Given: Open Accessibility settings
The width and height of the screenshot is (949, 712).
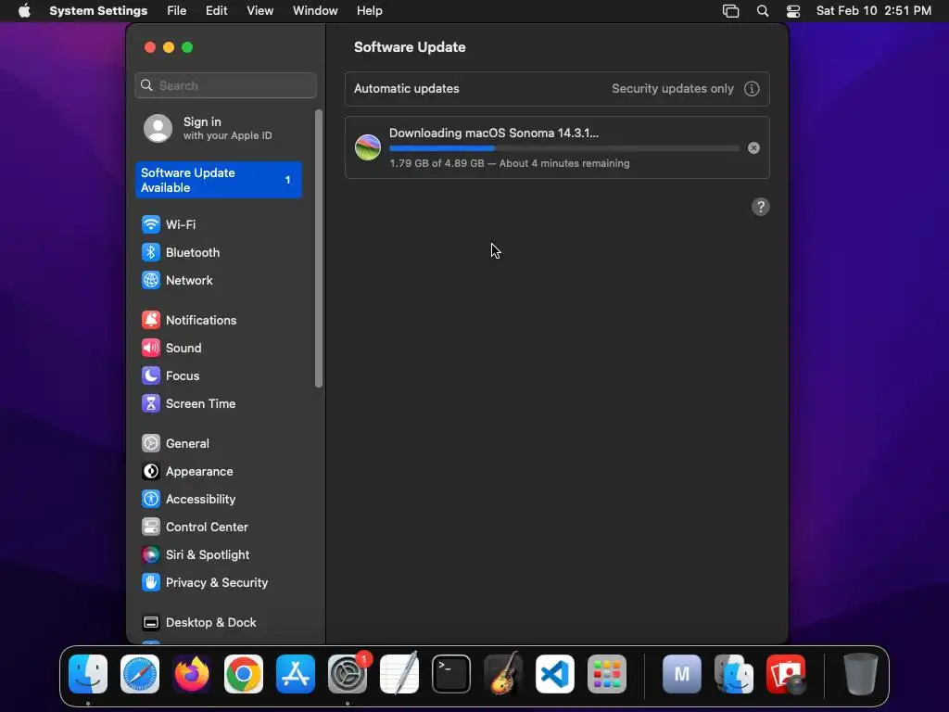Looking at the screenshot, I should pyautogui.click(x=218, y=500).
